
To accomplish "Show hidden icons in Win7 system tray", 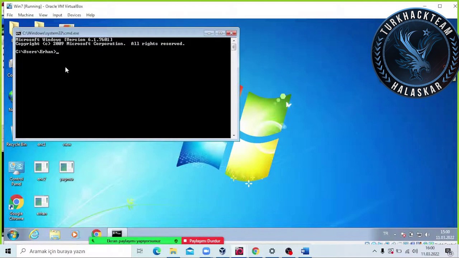I will 395,235.
